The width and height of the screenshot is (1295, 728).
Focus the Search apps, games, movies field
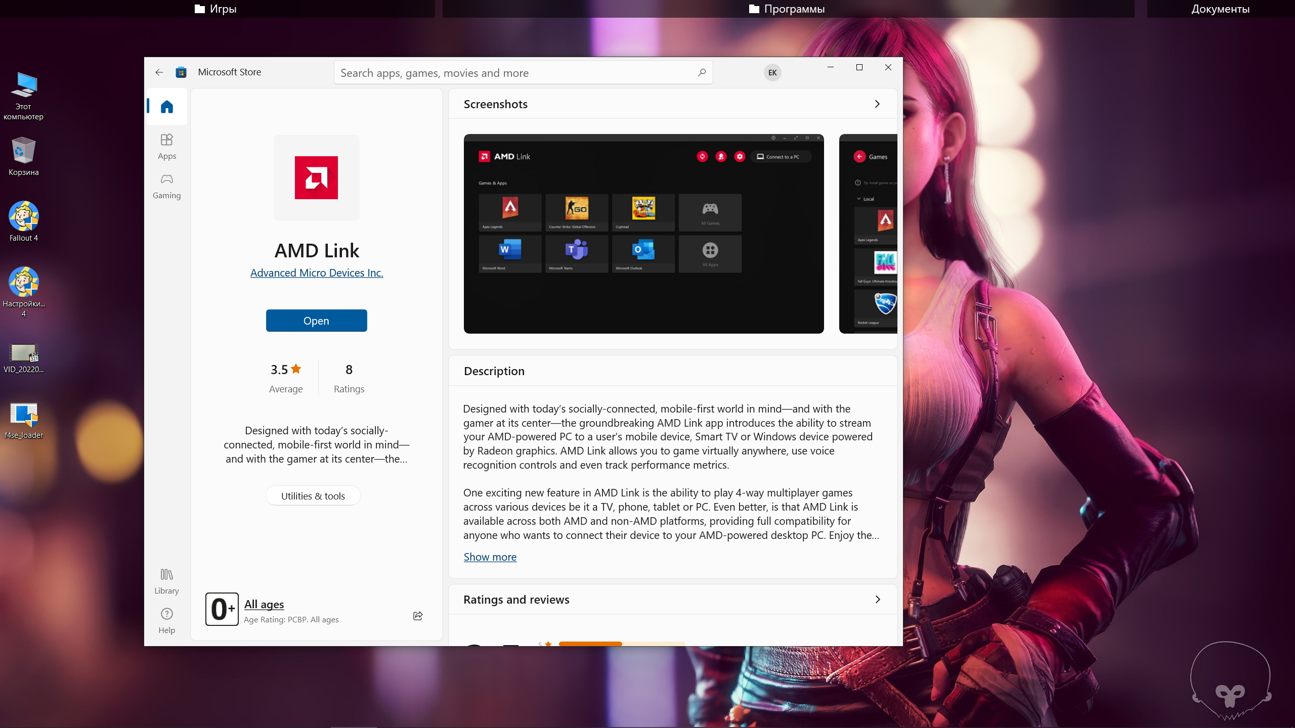tap(524, 72)
